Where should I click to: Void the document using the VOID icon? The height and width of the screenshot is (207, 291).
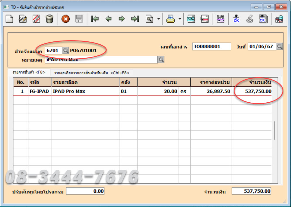pyautogui.click(x=36, y=19)
